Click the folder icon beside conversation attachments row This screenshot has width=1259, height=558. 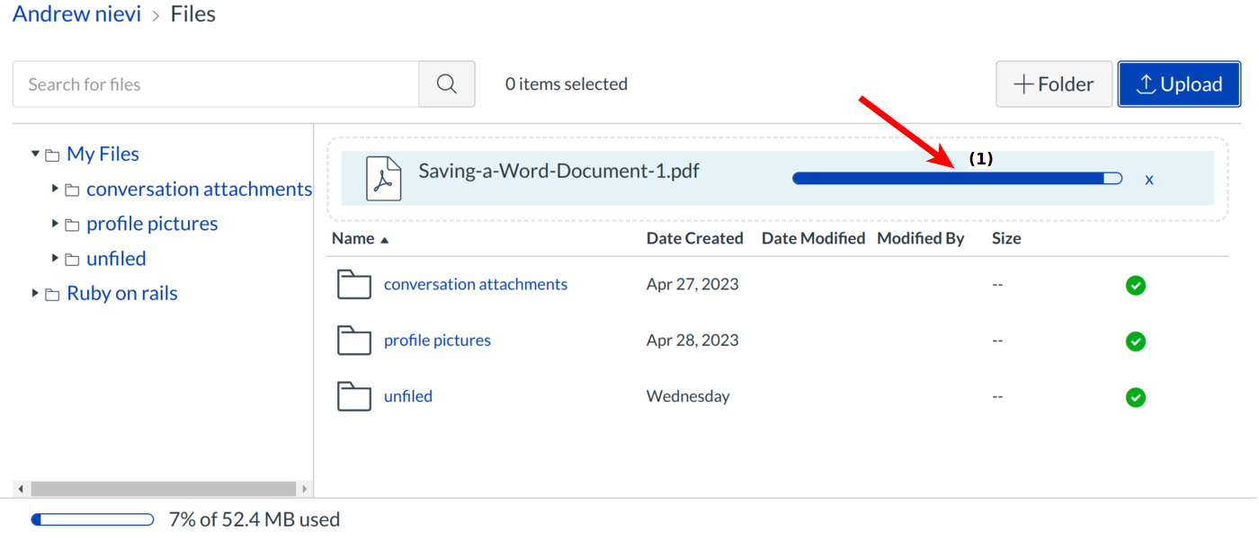pyautogui.click(x=354, y=285)
